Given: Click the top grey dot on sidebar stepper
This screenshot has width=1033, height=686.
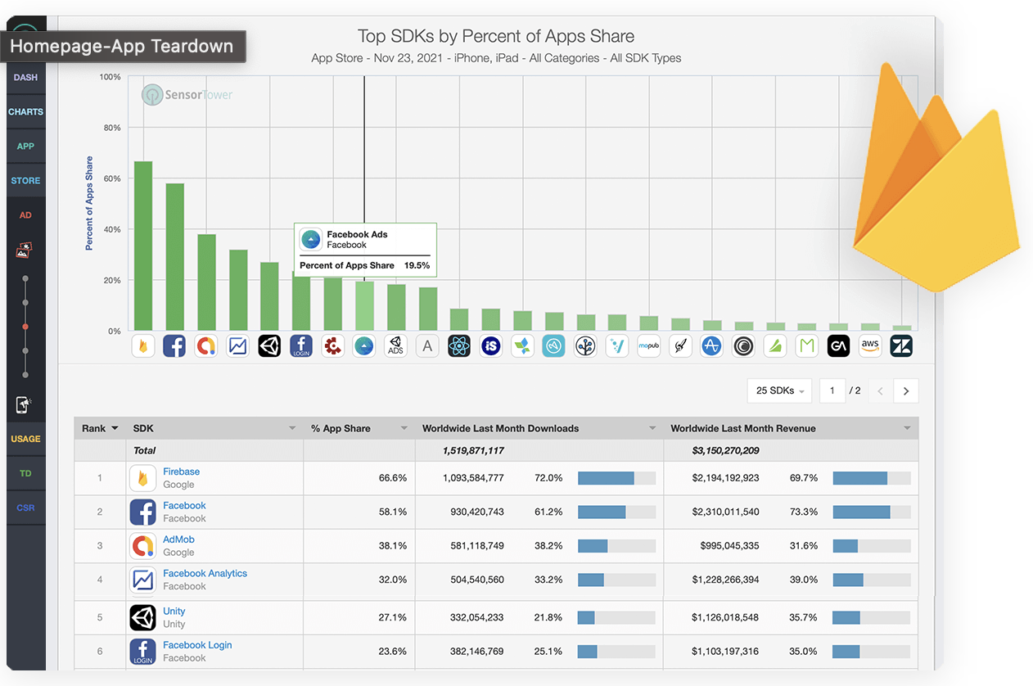Looking at the screenshot, I should tap(25, 278).
